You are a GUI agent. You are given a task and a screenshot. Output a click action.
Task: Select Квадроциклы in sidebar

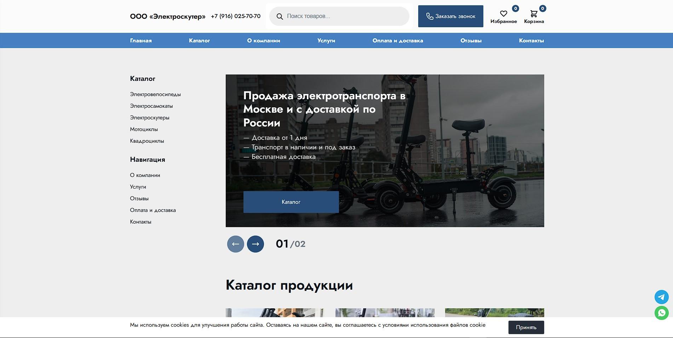coord(147,141)
